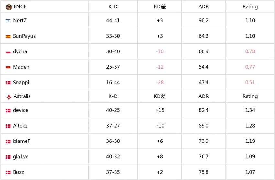Open the SunPayus player profile link
275x180 pixels.
(x=24, y=36)
